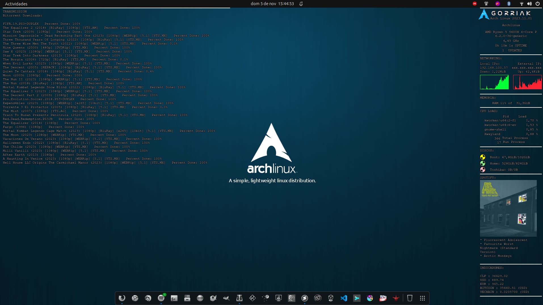Click the Moon (2009) torrent entry

pos(43,75)
